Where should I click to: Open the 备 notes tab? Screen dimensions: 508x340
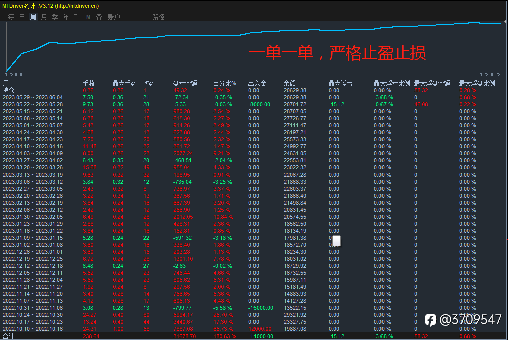point(99,17)
